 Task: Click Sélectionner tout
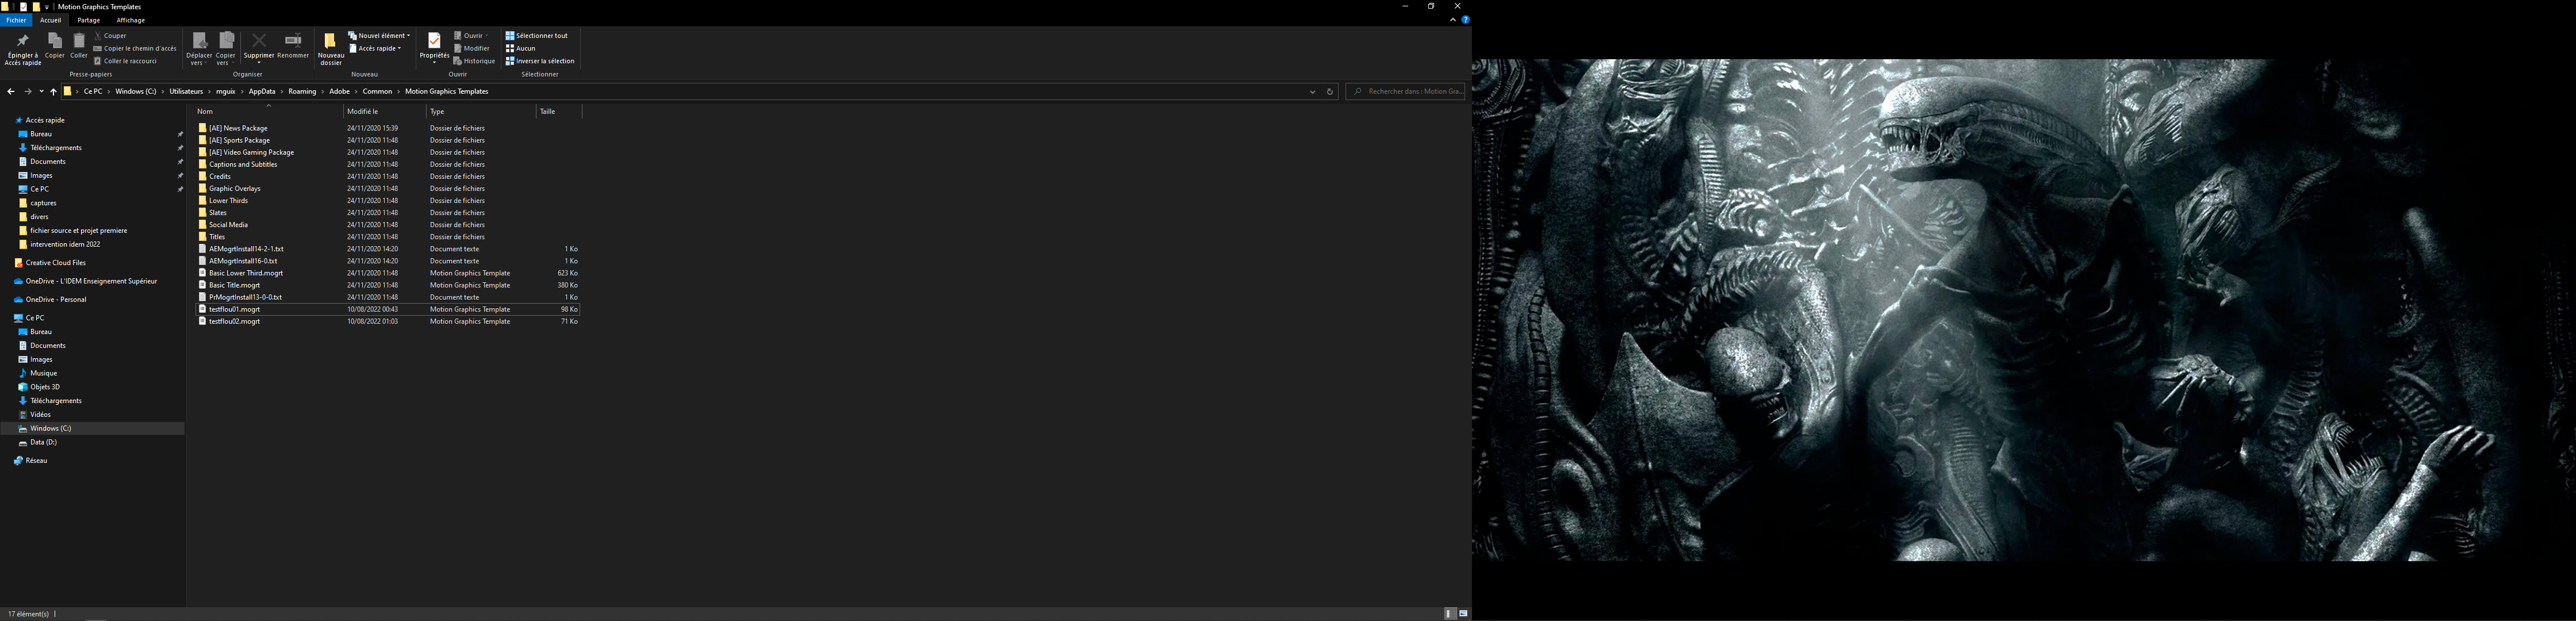click(x=537, y=35)
